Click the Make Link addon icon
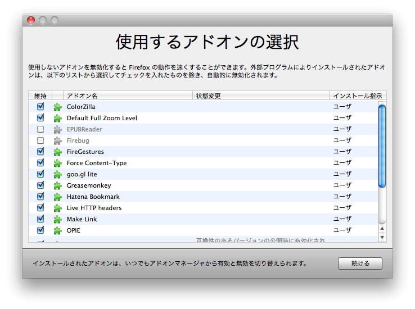Viewport: 415px width, 309px height. click(x=57, y=219)
